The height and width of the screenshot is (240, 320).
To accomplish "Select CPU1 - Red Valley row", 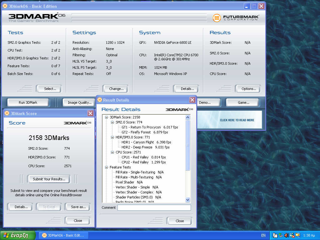I will 143,157.
